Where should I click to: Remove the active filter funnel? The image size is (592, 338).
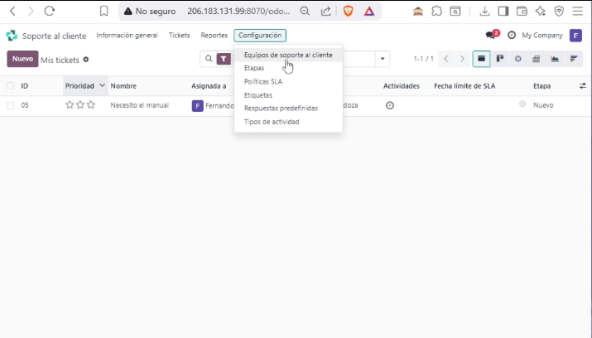point(224,59)
